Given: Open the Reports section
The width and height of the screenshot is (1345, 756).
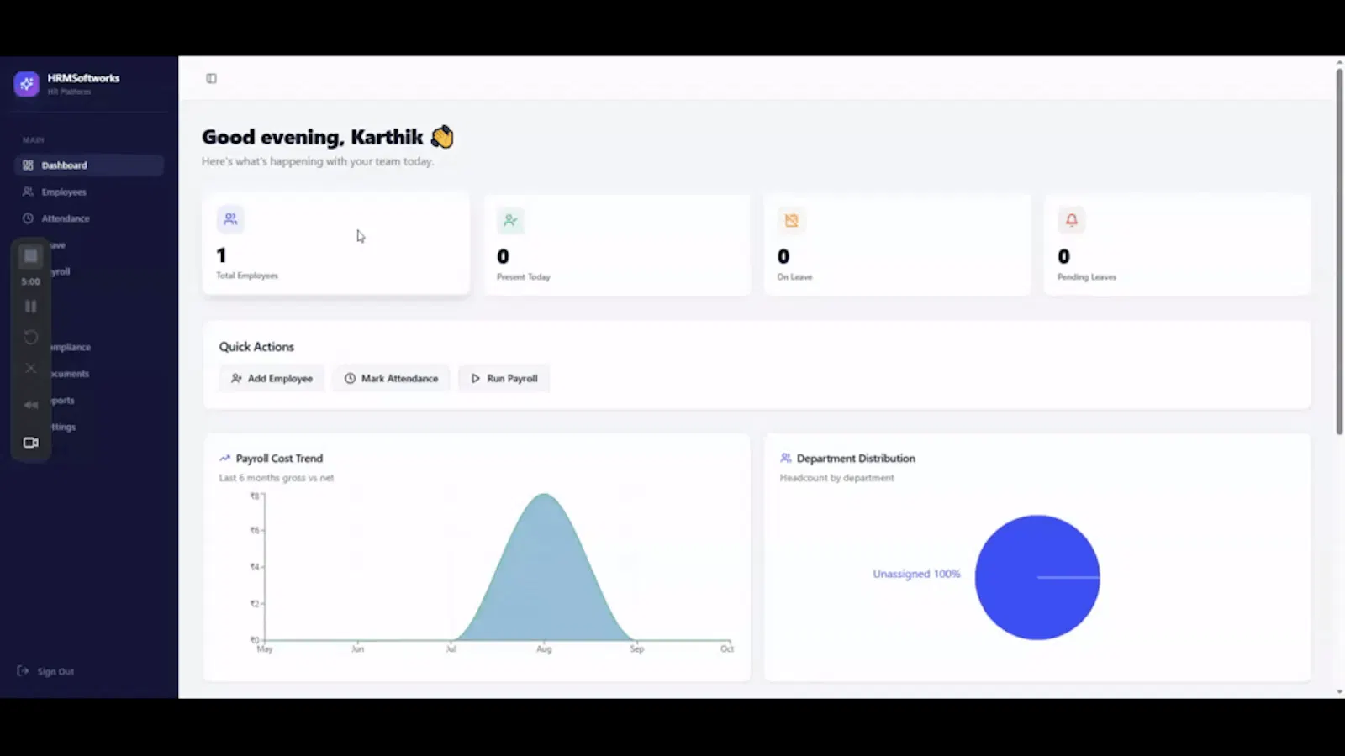Looking at the screenshot, I should pyautogui.click(x=63, y=401).
